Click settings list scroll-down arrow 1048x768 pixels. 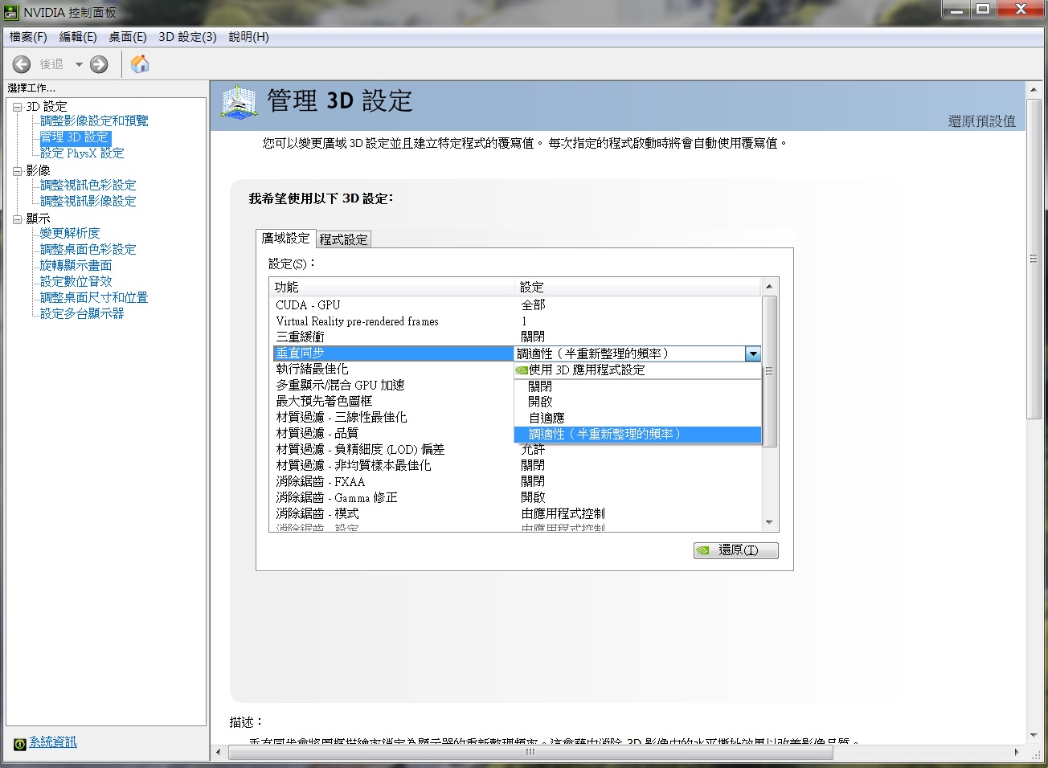[x=769, y=523]
